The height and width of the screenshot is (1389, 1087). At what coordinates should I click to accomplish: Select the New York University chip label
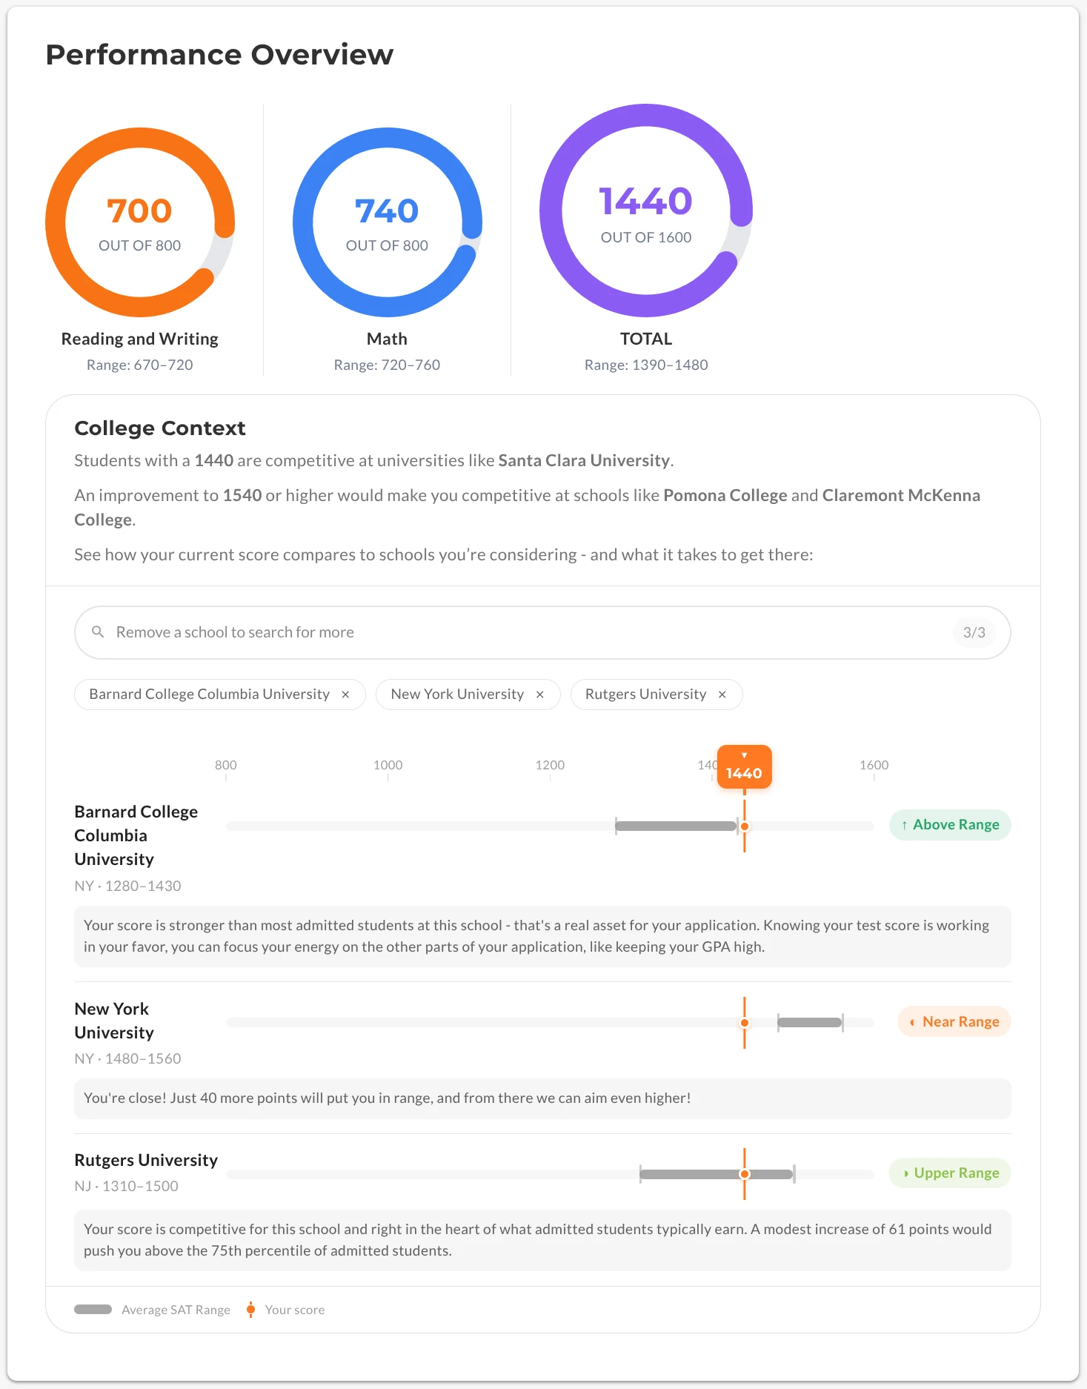tap(457, 694)
